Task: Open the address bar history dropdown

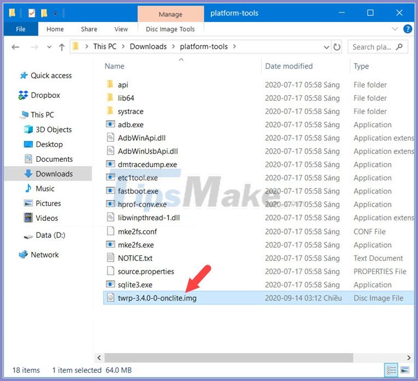Action: point(326,48)
